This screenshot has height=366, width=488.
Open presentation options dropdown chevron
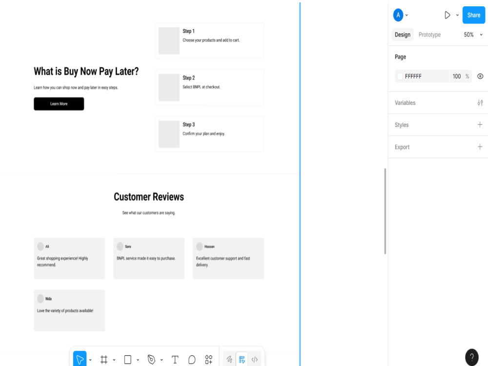[x=457, y=15]
